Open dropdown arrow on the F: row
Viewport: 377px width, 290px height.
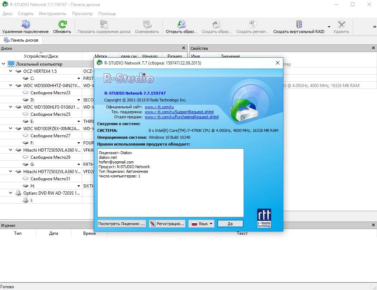[x=79, y=143]
